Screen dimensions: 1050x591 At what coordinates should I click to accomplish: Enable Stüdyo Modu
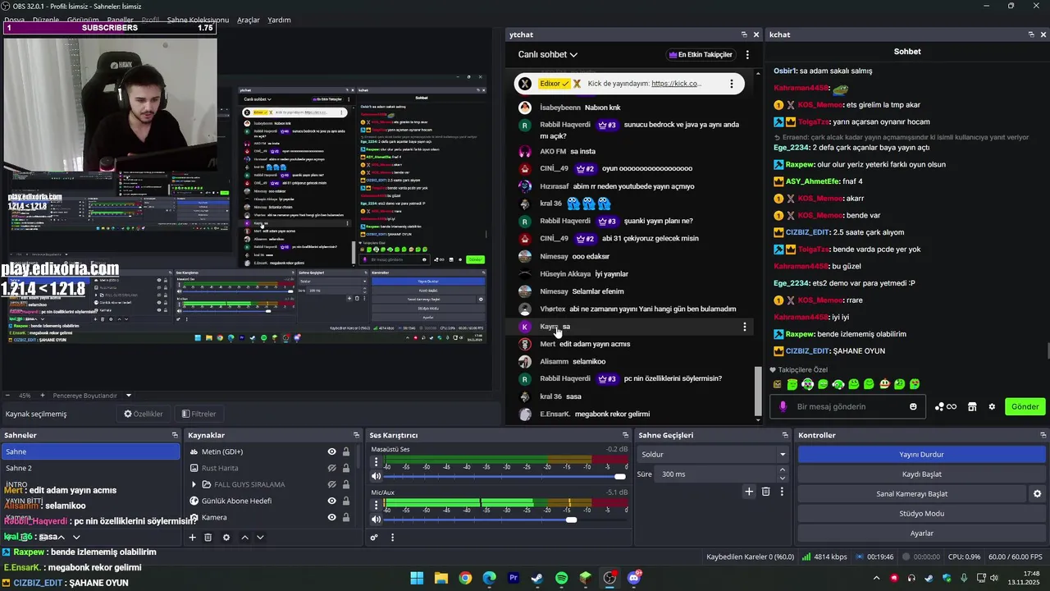click(x=921, y=513)
